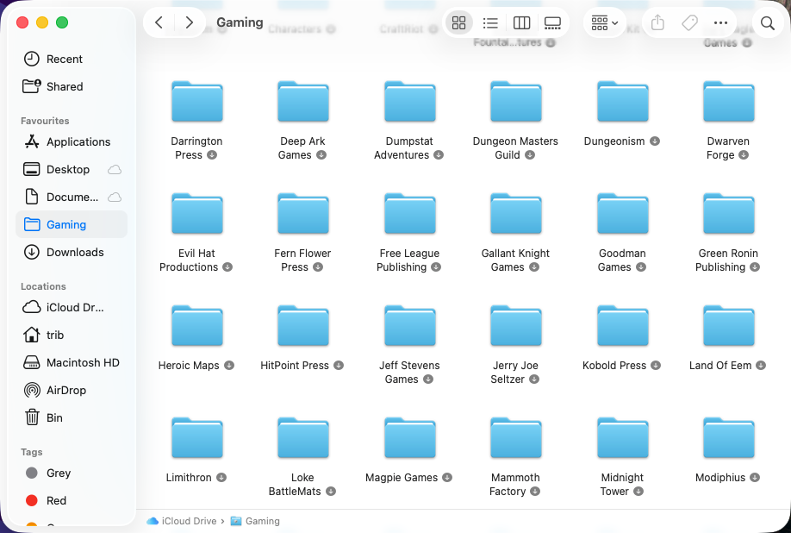Download Dungeonism via its cloud download badge
The image size is (791, 533).
click(655, 141)
